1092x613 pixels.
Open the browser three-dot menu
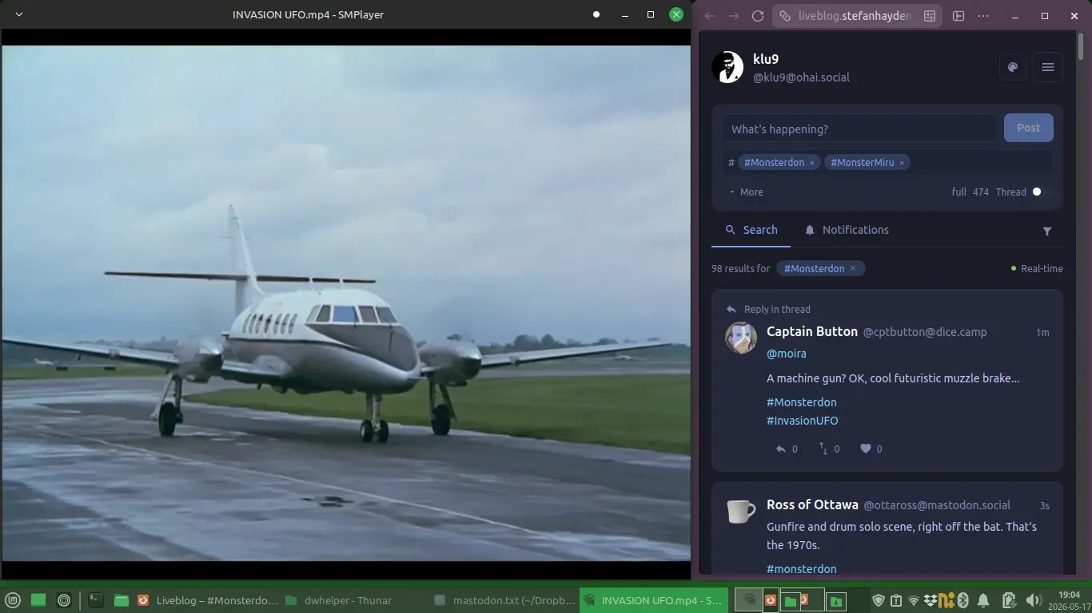point(983,15)
